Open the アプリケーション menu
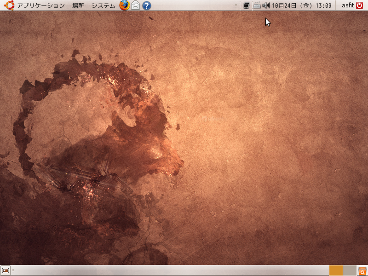368x276 pixels. click(x=41, y=6)
